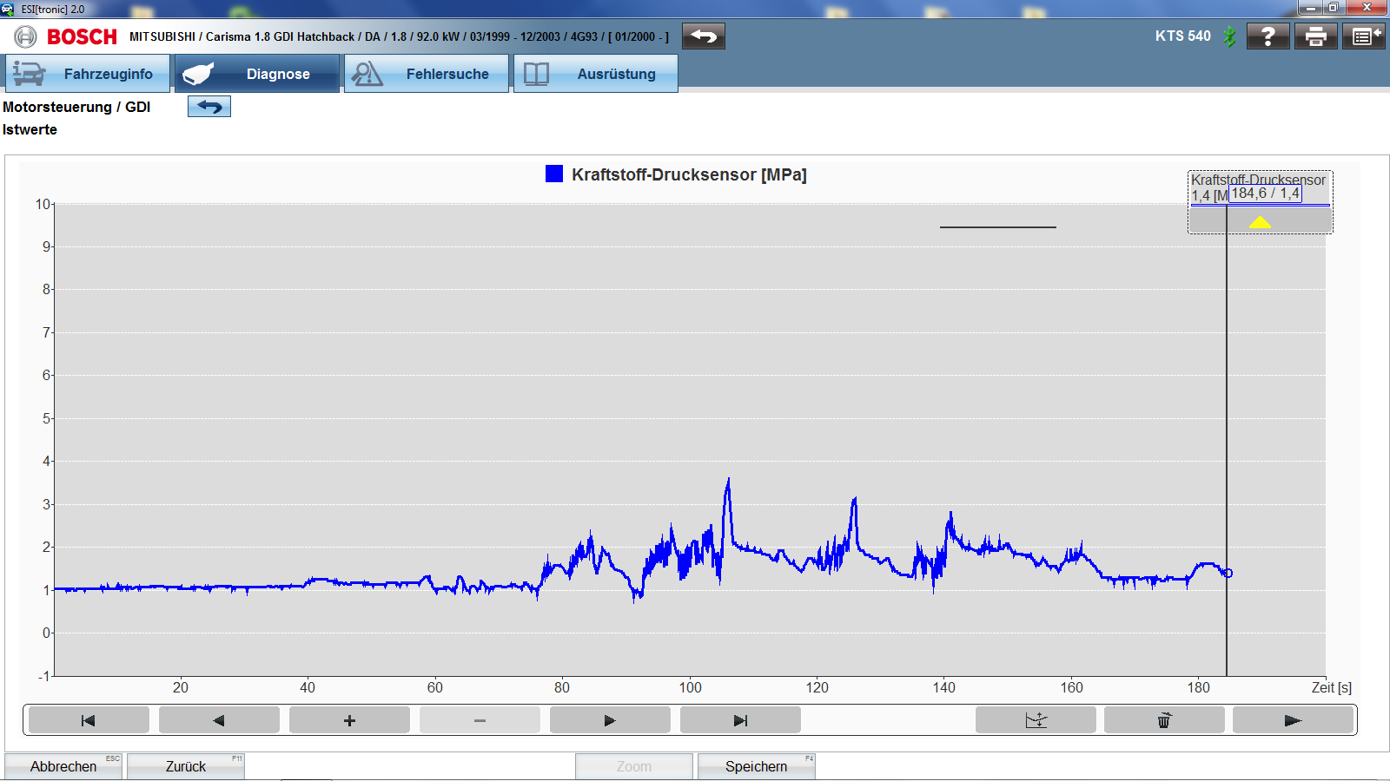
Task: Jump to start of the recording
Action: coord(89,720)
